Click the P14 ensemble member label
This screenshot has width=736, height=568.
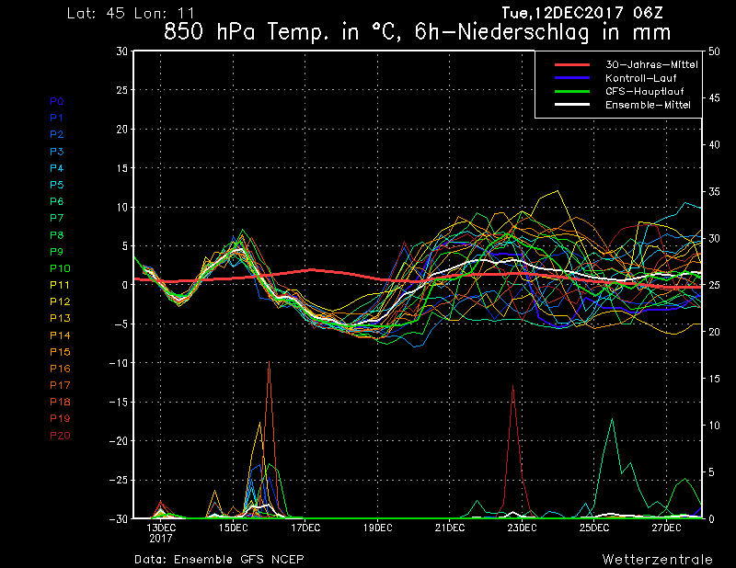tap(60, 335)
